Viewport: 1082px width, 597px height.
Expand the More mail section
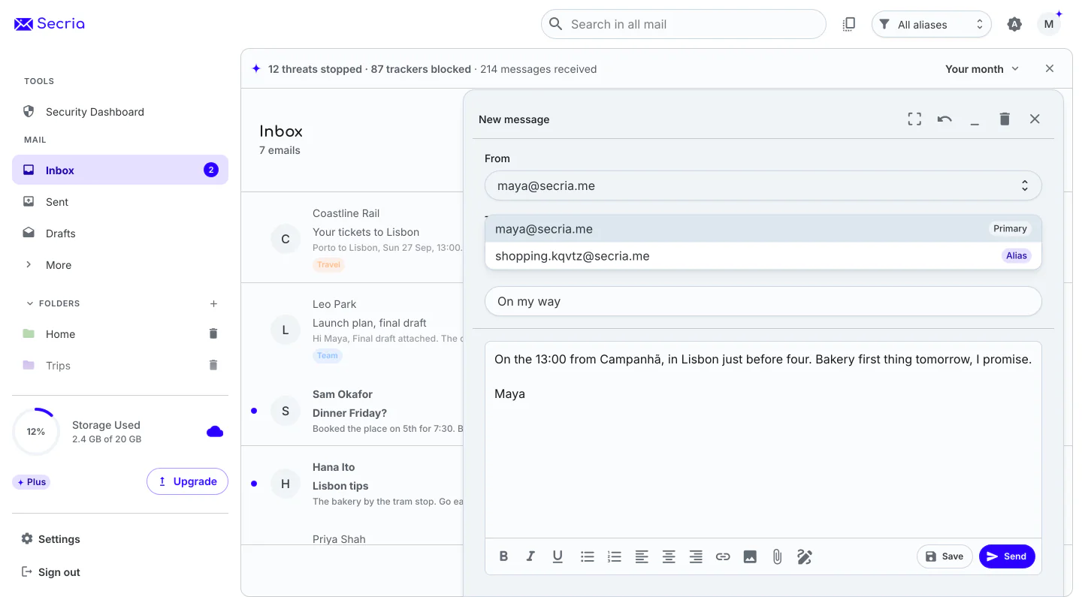click(120, 265)
